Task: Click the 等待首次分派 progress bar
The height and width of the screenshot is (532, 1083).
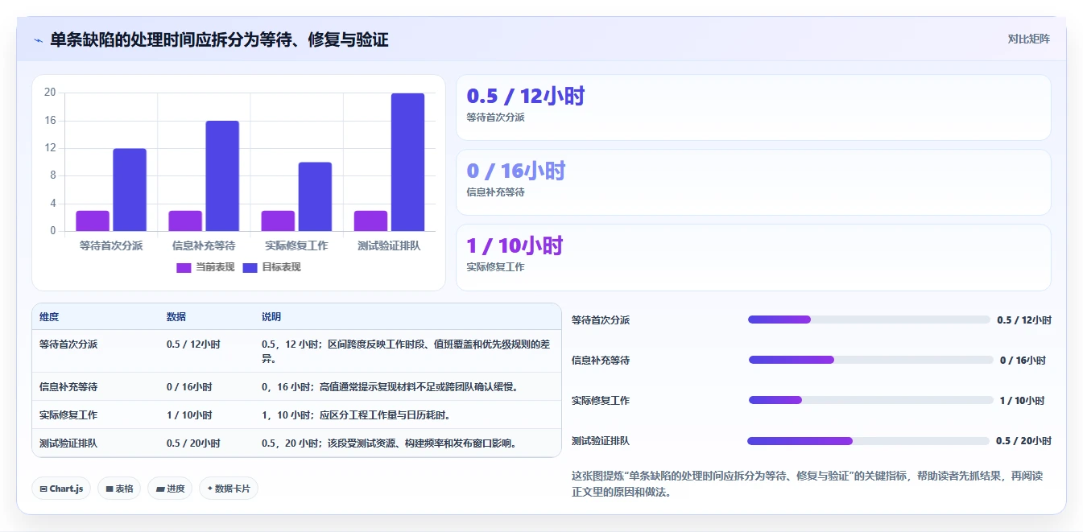Action: tap(869, 320)
